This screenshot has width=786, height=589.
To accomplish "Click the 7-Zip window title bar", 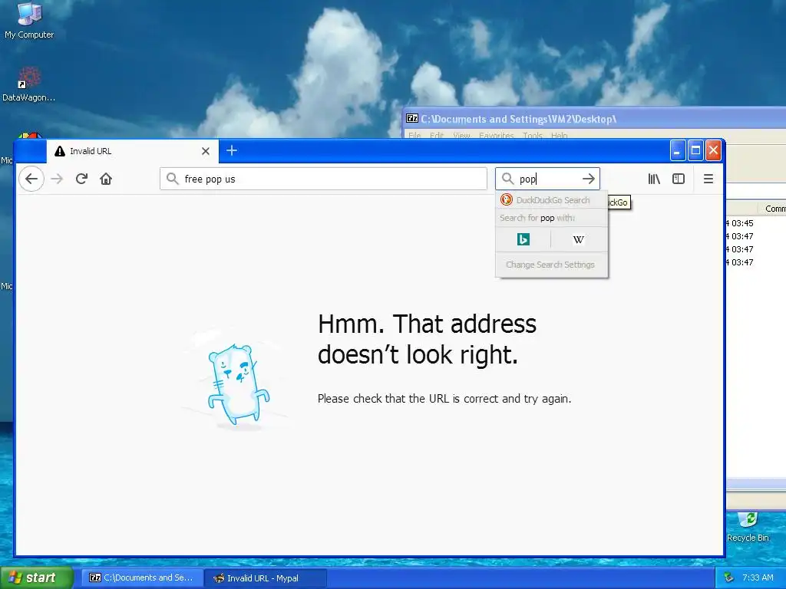I will pyautogui.click(x=594, y=119).
